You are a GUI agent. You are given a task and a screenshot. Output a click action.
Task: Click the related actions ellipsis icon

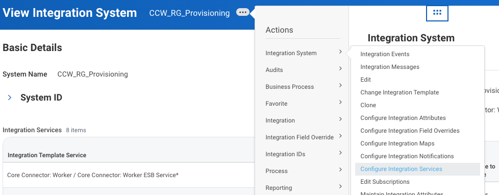pos(242,12)
